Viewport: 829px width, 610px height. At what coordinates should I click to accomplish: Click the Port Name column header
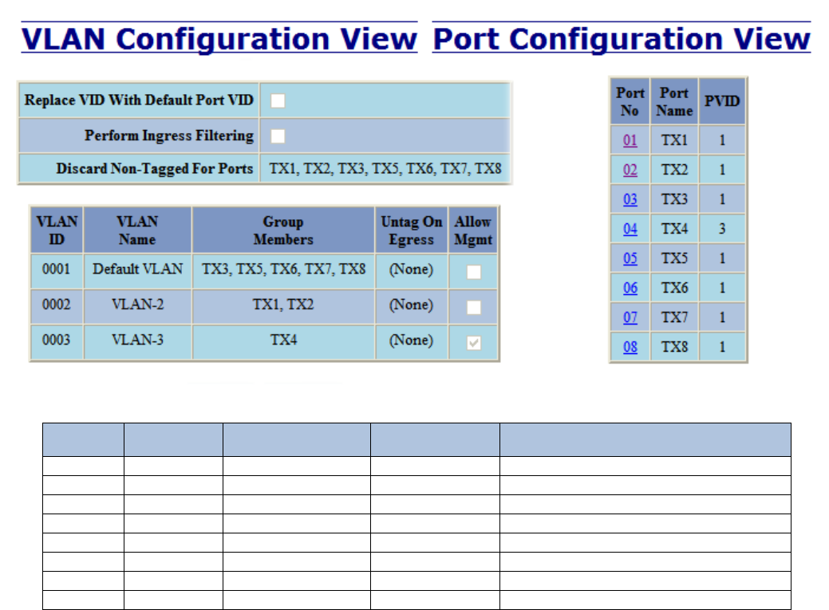point(674,101)
